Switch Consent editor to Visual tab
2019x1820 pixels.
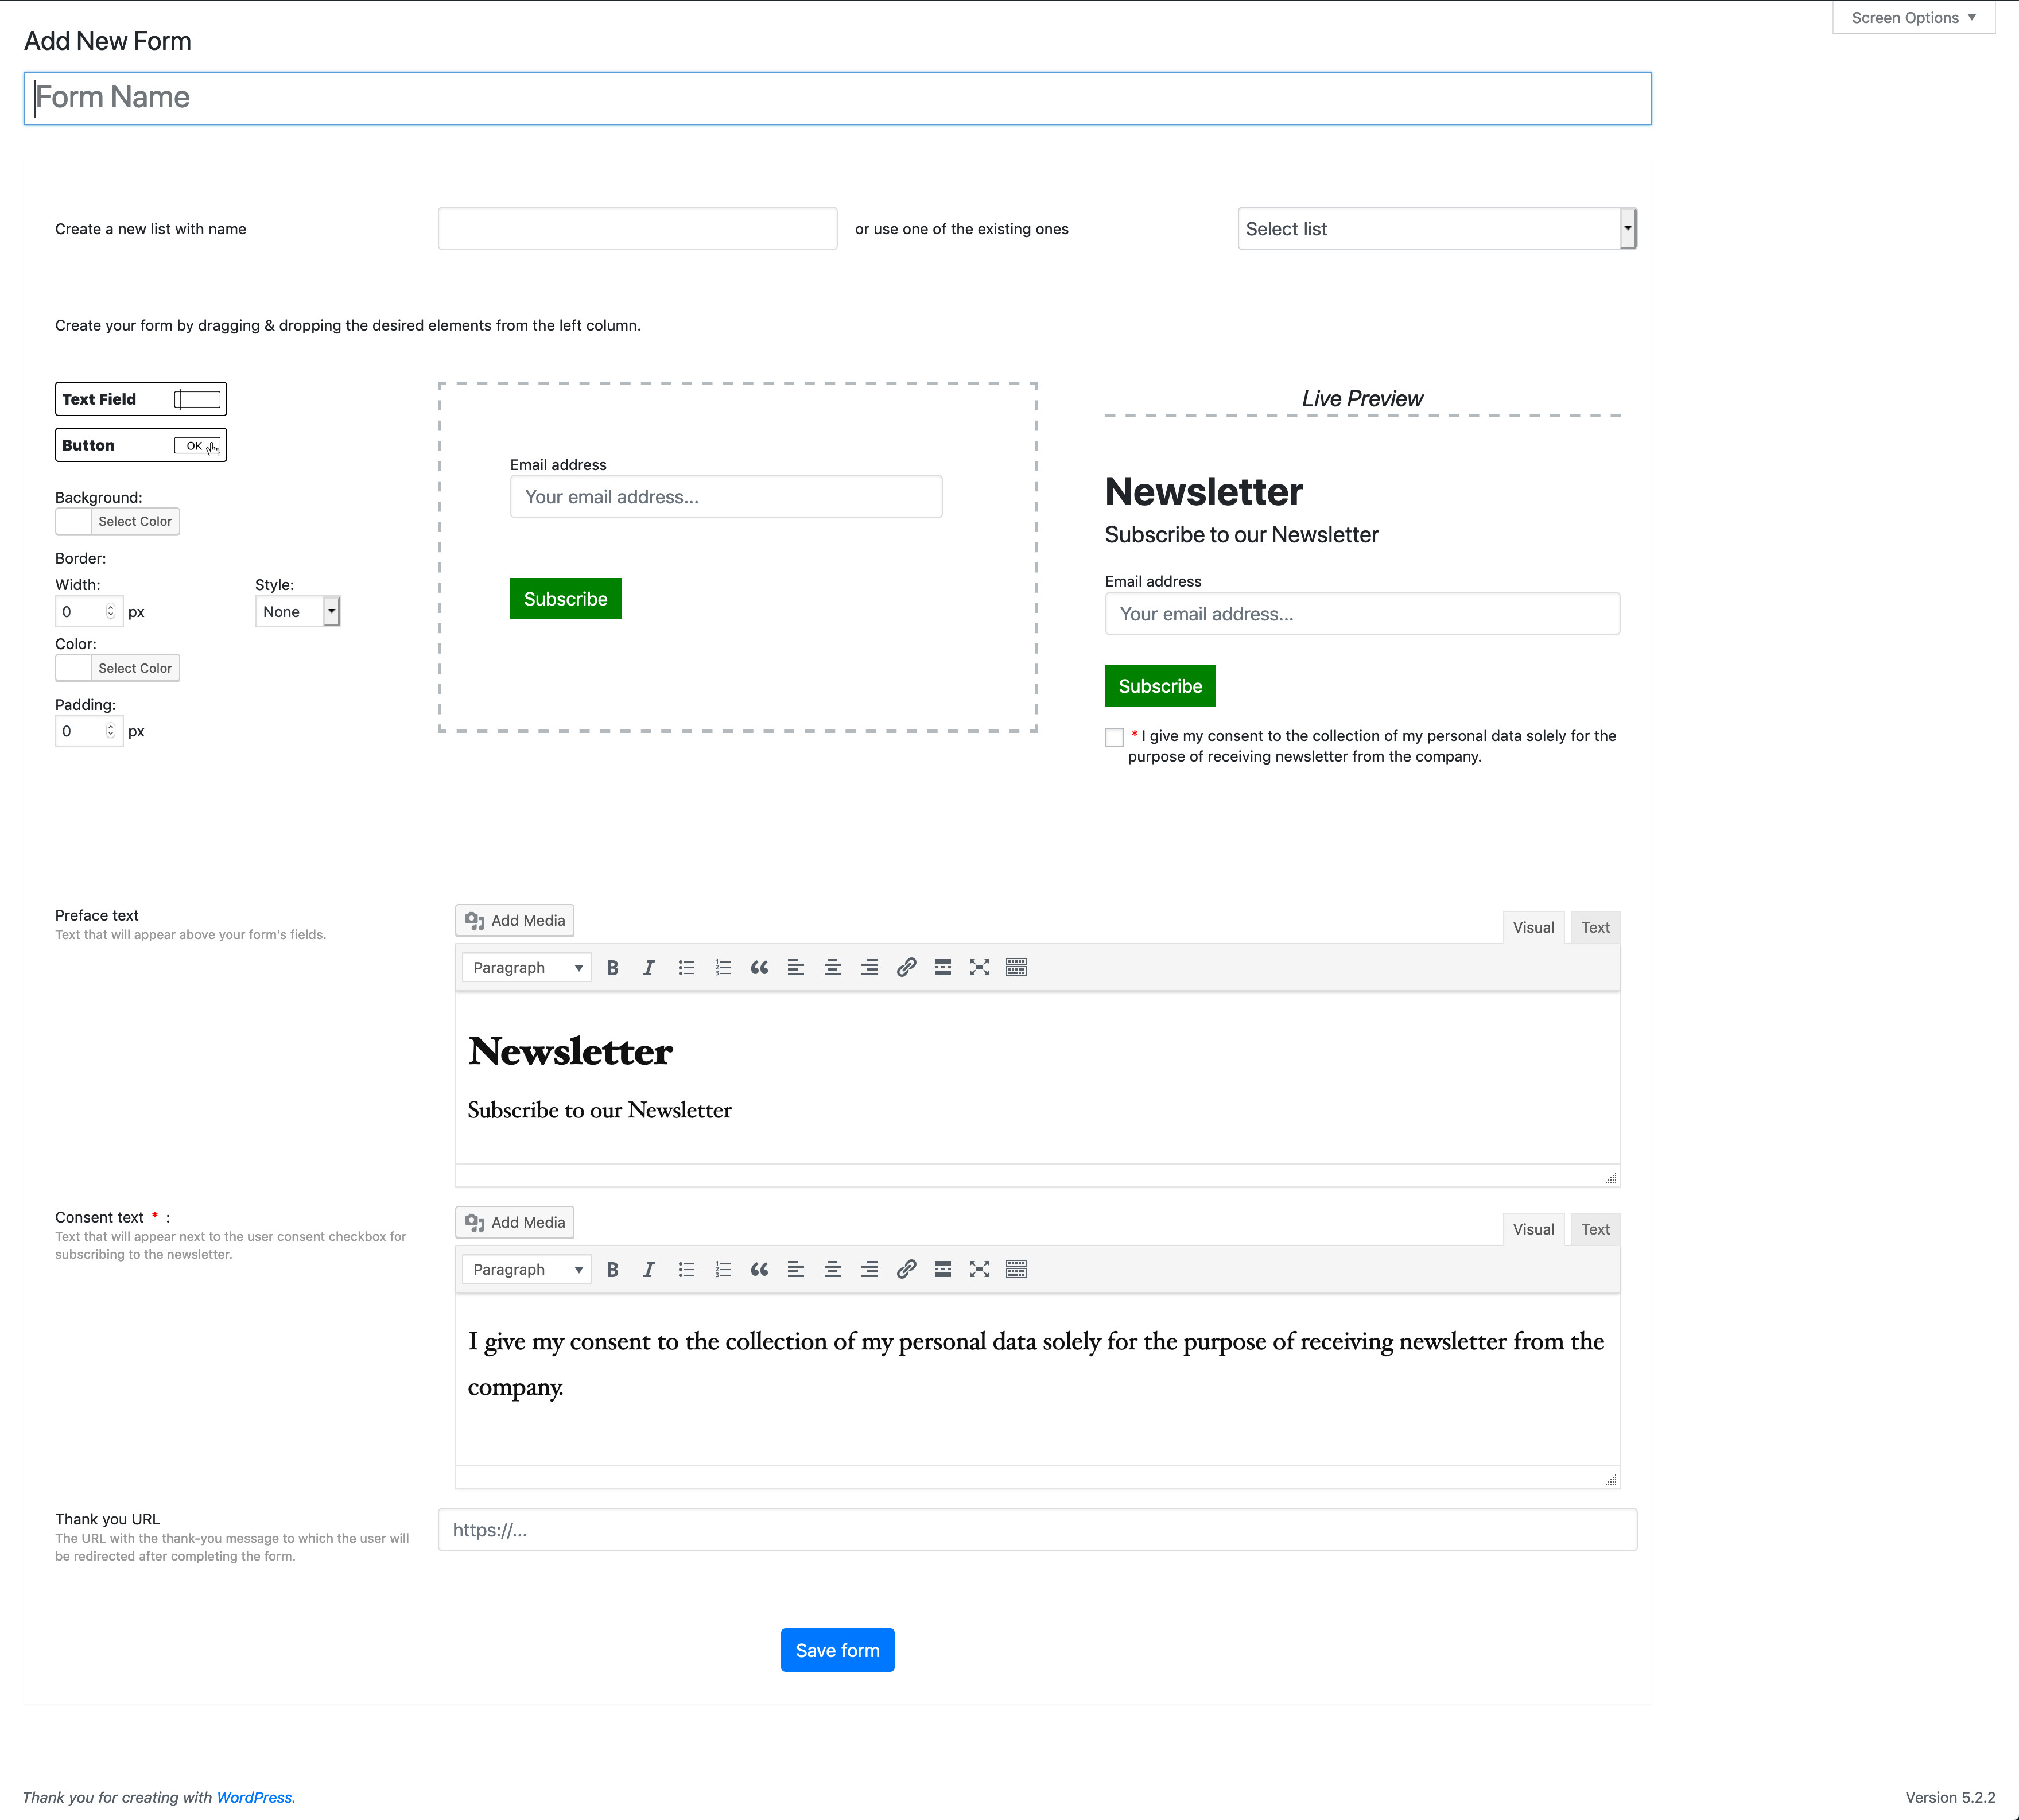tap(1533, 1229)
